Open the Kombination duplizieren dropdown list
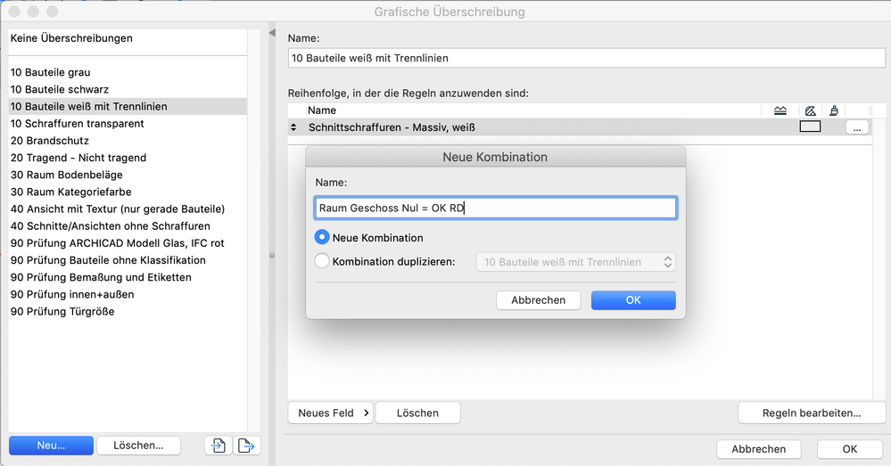891x466 pixels. (576, 262)
